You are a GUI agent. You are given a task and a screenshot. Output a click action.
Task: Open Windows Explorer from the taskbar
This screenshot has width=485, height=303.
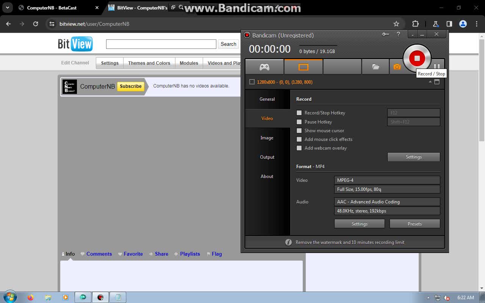[x=48, y=297]
